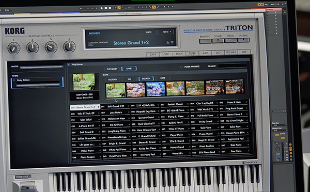The width and height of the screenshot is (310, 192).
Task: Open the Master Out dropdown in the DAW mixer
Action: pos(280,131)
